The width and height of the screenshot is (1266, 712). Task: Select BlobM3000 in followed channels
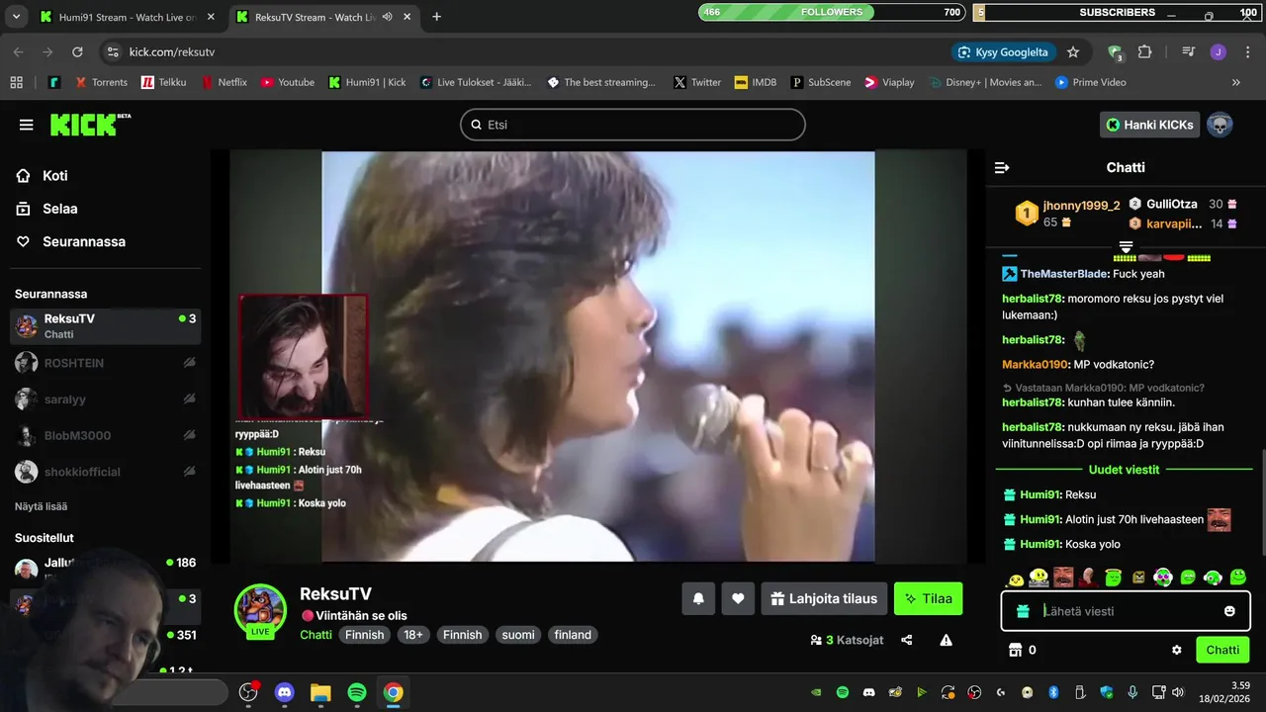point(105,435)
